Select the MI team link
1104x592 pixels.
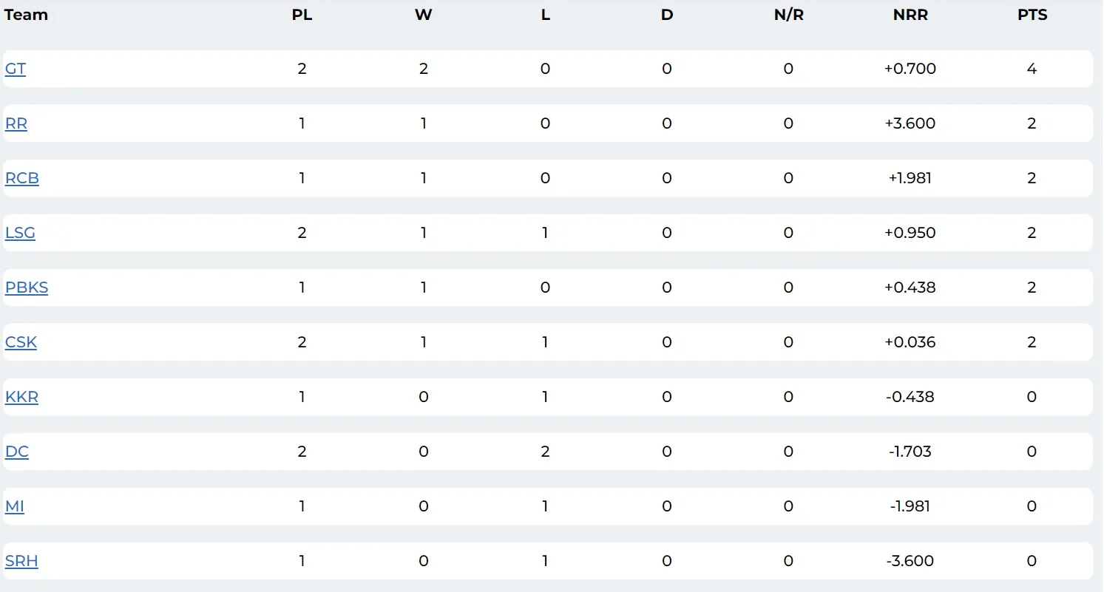pos(15,506)
